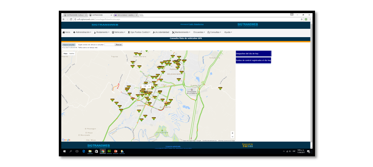Switch to the mail (44 no leídos) tab
The height and width of the screenshot is (167, 373).
[x=125, y=15]
